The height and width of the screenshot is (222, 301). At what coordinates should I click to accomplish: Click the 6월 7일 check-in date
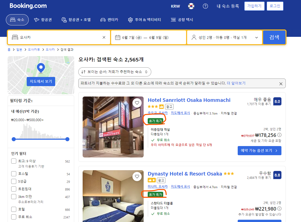click(132, 38)
